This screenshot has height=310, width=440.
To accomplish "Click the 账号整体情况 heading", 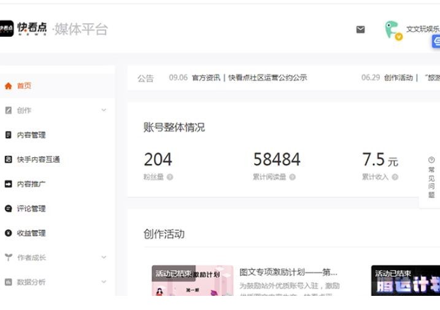I will 174,127.
